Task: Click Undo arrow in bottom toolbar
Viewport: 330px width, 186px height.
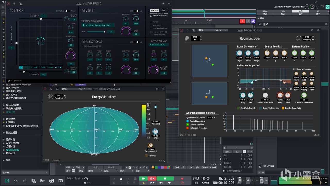Action: point(16,181)
